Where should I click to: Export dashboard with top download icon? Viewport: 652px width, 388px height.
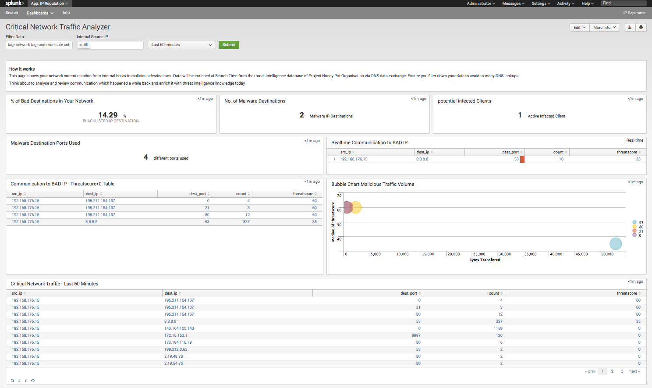pyautogui.click(x=630, y=28)
